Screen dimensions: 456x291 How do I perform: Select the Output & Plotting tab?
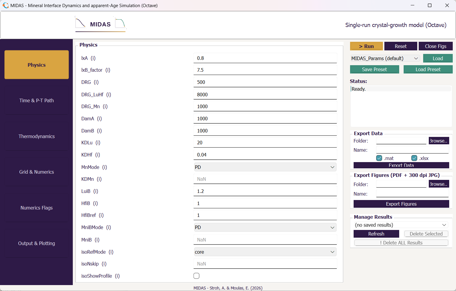coord(37,243)
